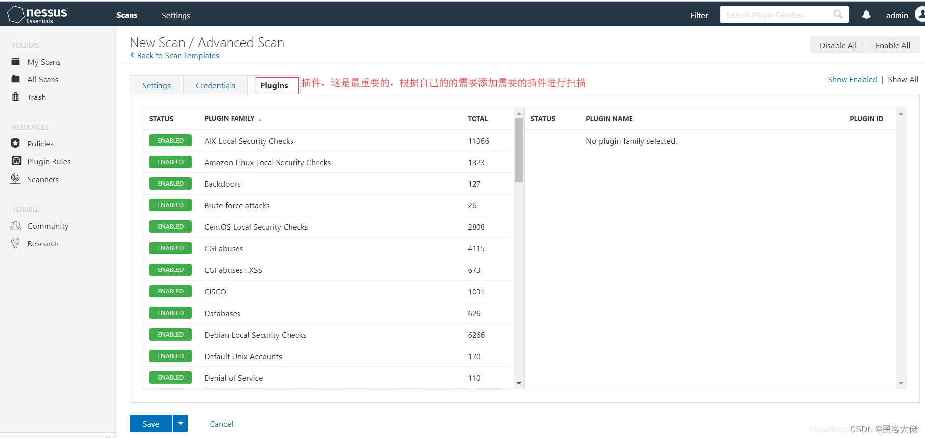Click the TOTAL column header
Screen dimensions: 925x438
pos(477,119)
